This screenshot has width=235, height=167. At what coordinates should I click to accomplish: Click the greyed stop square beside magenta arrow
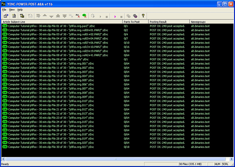click(122, 17)
